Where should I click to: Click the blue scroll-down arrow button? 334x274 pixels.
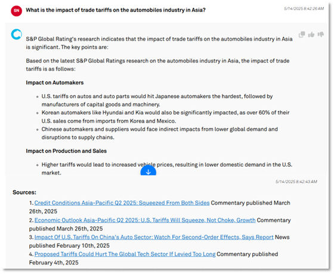[149, 171]
